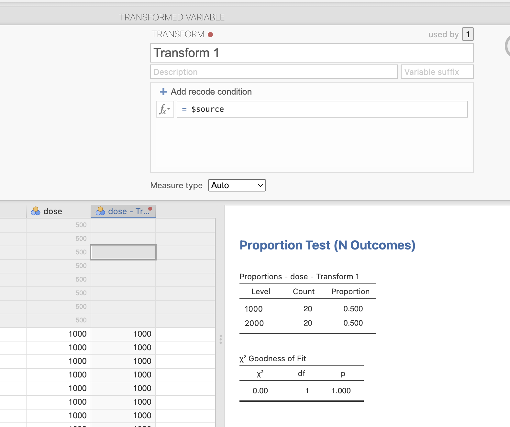The width and height of the screenshot is (510, 427).
Task: Click the red dot on transformed column header
Action: (150, 209)
